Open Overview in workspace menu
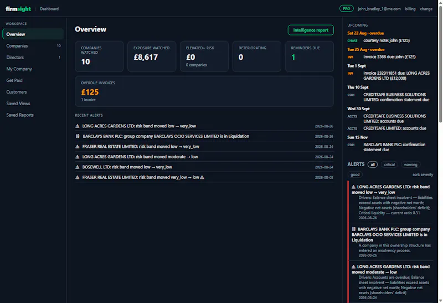 (33, 34)
